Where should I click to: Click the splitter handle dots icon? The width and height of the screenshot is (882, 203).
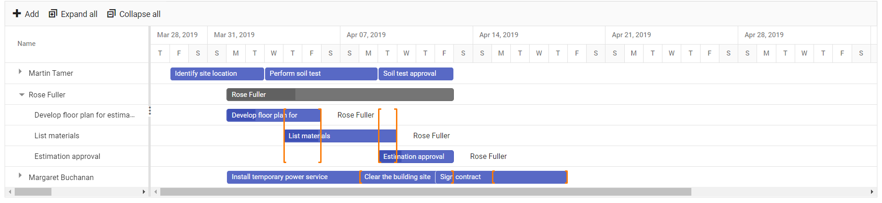coord(150,111)
